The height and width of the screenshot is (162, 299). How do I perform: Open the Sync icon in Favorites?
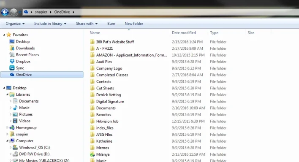(x=12, y=68)
